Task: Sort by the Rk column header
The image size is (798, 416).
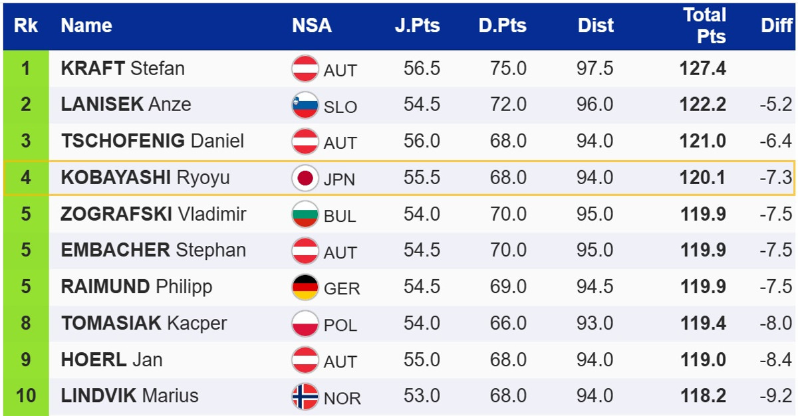Action: (x=26, y=26)
